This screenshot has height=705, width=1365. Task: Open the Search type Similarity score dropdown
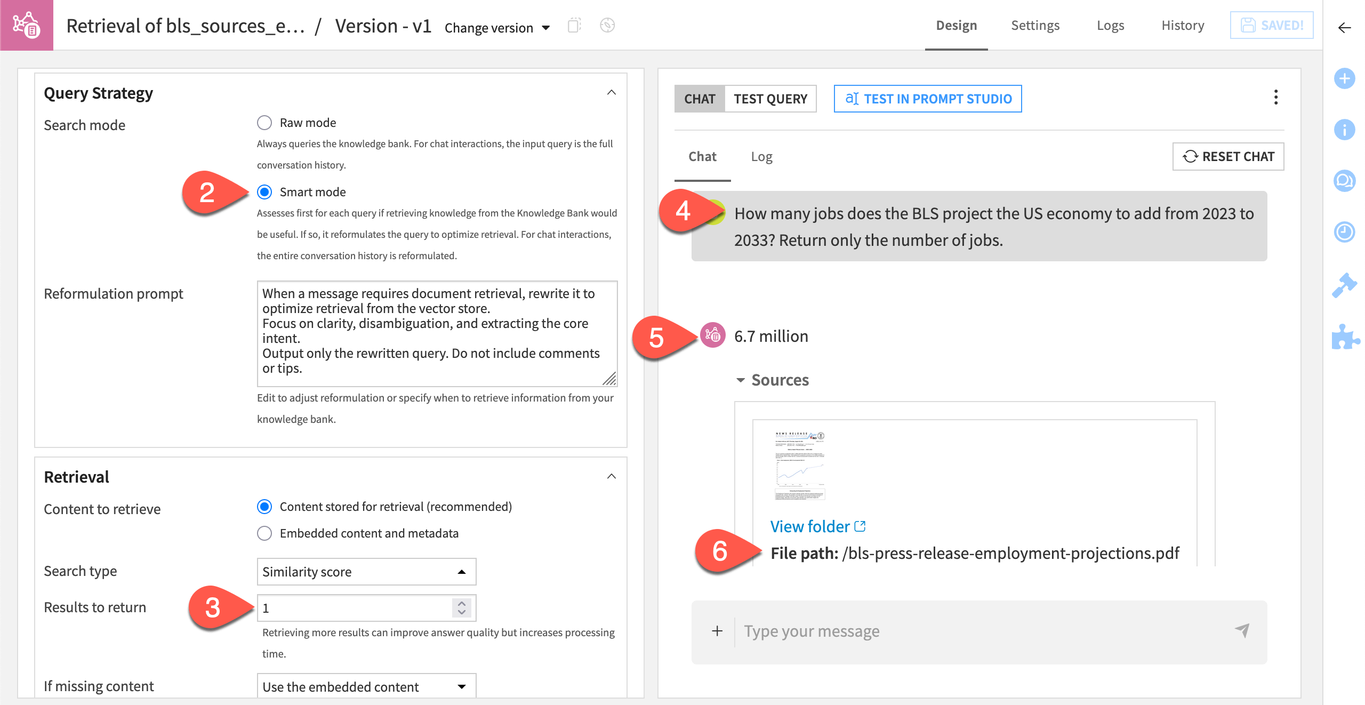pyautogui.click(x=366, y=572)
